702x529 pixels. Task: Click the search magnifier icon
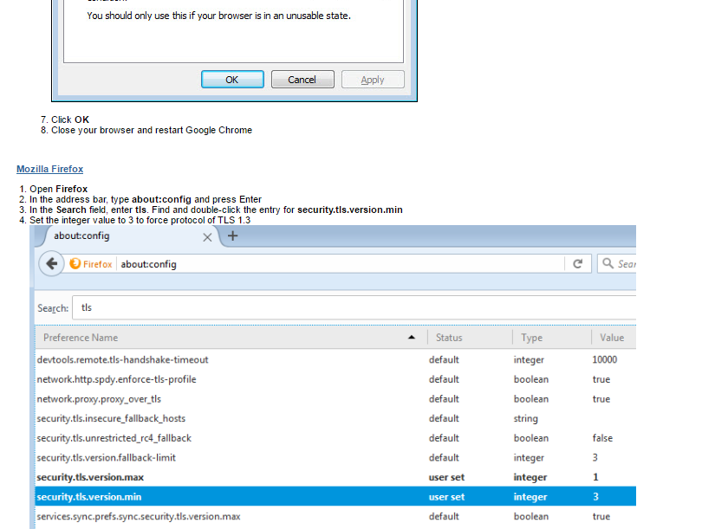(x=608, y=264)
